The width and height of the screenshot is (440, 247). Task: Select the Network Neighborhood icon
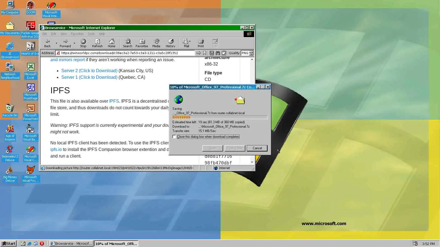pyautogui.click(x=10, y=71)
